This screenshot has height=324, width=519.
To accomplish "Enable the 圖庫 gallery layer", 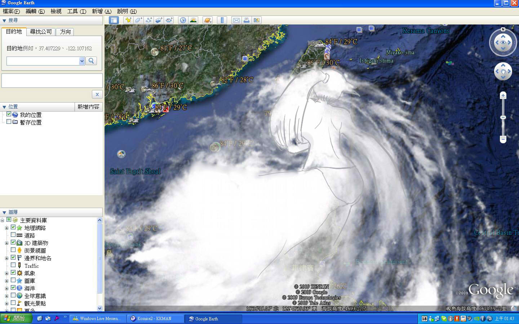I will pyautogui.click(x=13, y=280).
